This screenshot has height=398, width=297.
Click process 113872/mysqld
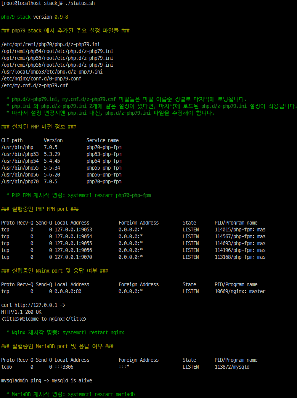point(232,367)
